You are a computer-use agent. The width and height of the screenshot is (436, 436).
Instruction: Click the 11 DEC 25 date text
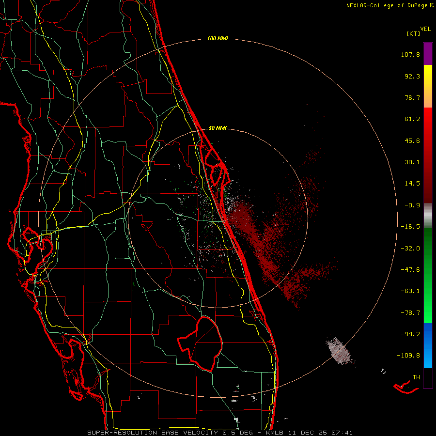tap(308, 433)
